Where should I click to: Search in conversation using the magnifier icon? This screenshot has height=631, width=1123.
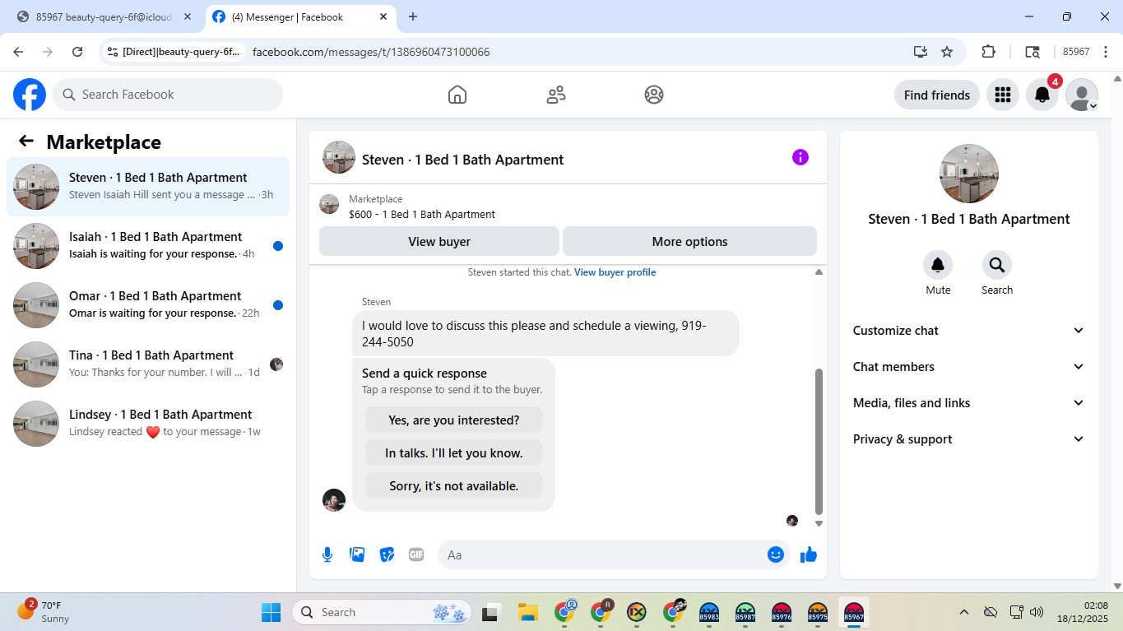[997, 265]
